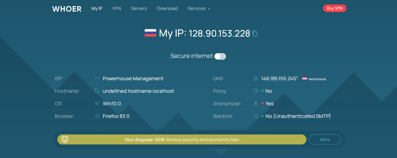The width and height of the screenshot is (397, 158).
Task: Open the Download page
Action: [x=167, y=9]
